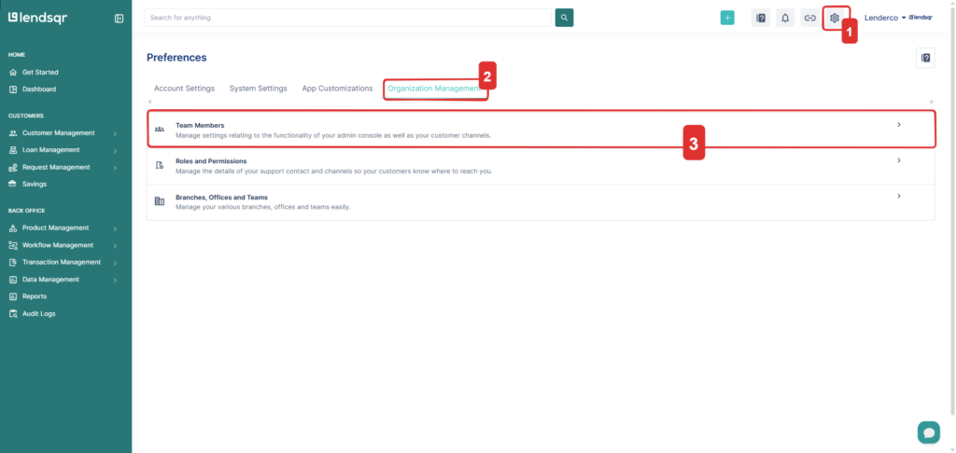Open the Lenderco account dropdown
Viewport: 956px width, 453px height.
pos(885,18)
